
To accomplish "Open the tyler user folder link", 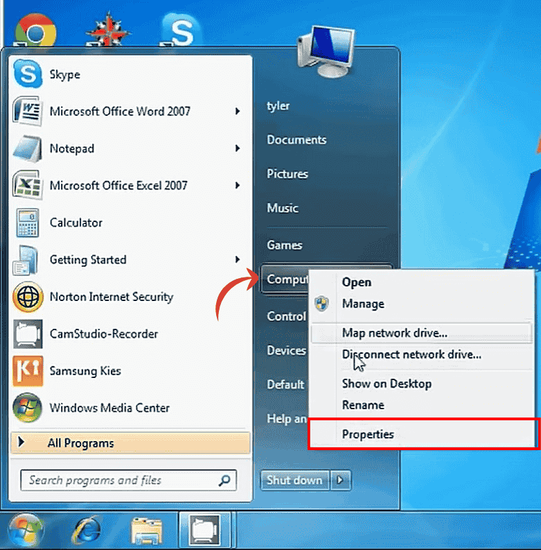I will [x=278, y=105].
